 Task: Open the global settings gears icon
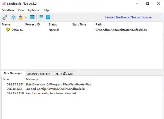point(5,17)
